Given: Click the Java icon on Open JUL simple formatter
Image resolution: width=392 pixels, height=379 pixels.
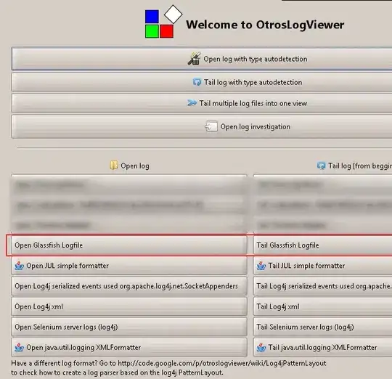Looking at the screenshot, I should coord(19,266).
